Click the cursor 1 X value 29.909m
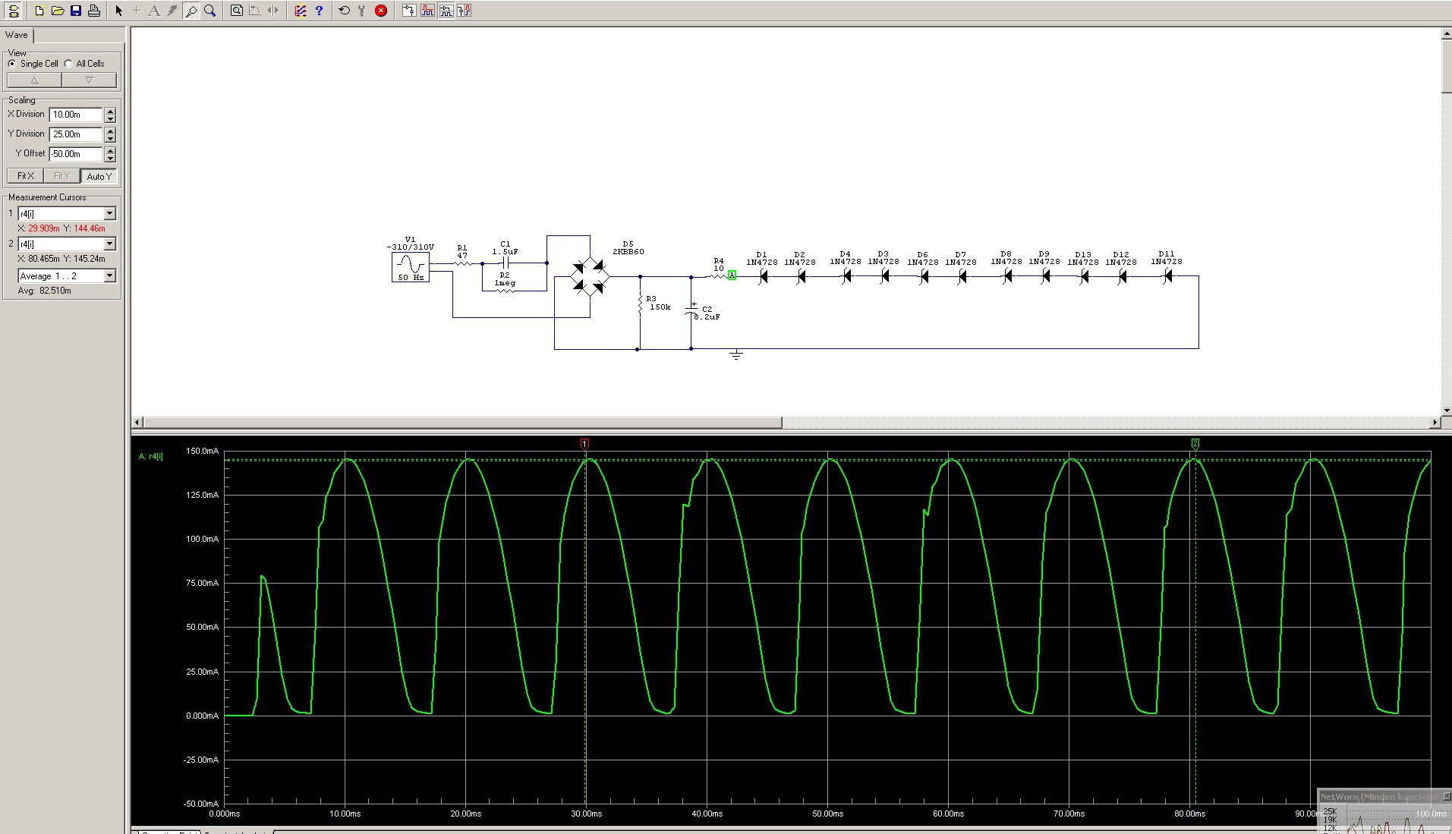This screenshot has height=834, width=1452. pos(43,228)
